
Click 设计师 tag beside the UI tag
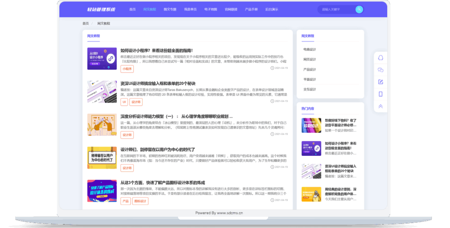click(136, 102)
